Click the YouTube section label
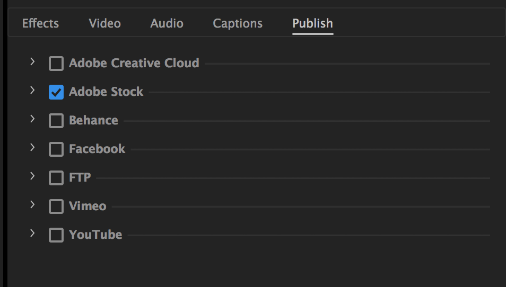This screenshot has height=287, width=506. click(x=95, y=235)
